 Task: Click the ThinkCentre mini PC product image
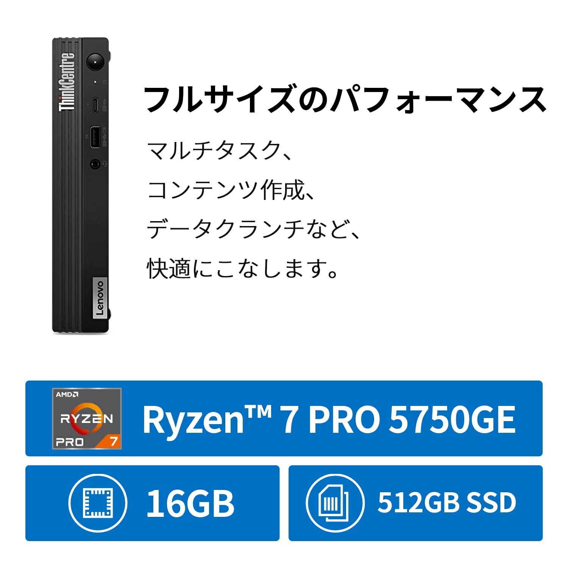pos(81,186)
